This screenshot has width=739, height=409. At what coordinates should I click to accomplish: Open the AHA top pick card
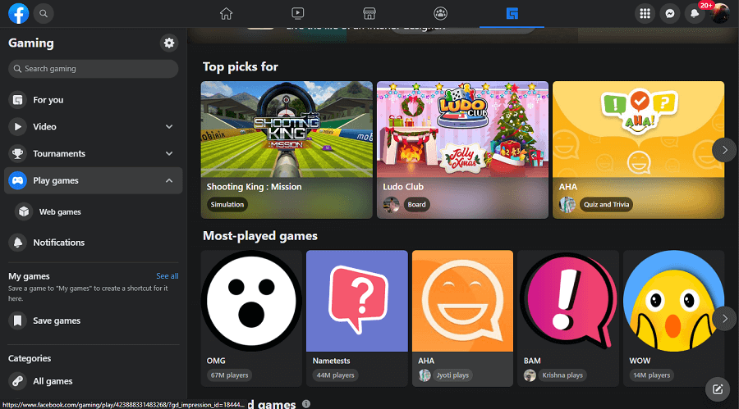coord(638,150)
